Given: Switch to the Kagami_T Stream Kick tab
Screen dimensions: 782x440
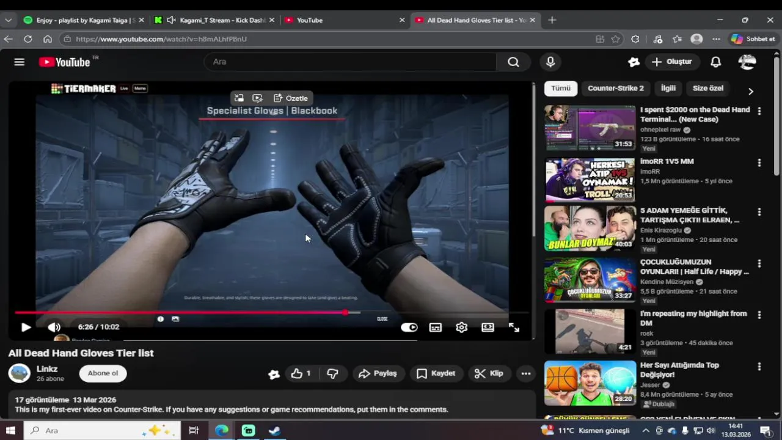Looking at the screenshot, I should point(215,20).
